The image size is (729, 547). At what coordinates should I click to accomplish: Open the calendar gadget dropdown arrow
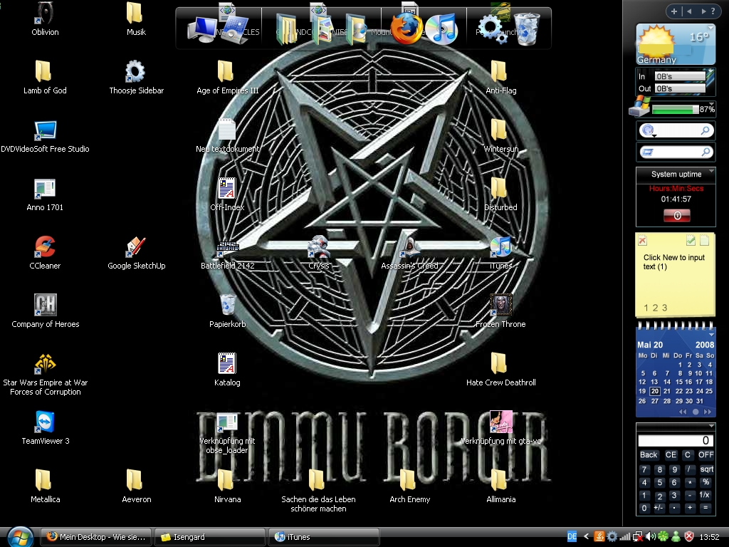click(710, 334)
